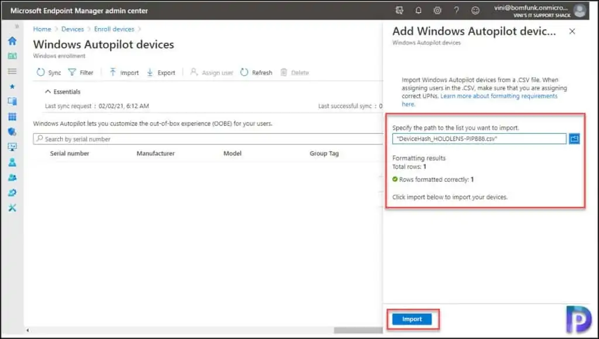Open Groups icon in sidebar
The image size is (599, 339).
[12, 178]
